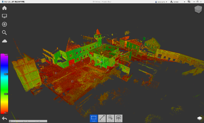
Task: Click the back arrow
Action: (x=4, y=118)
